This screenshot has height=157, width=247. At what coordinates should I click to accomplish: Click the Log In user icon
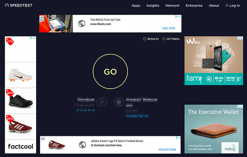(x=227, y=6)
